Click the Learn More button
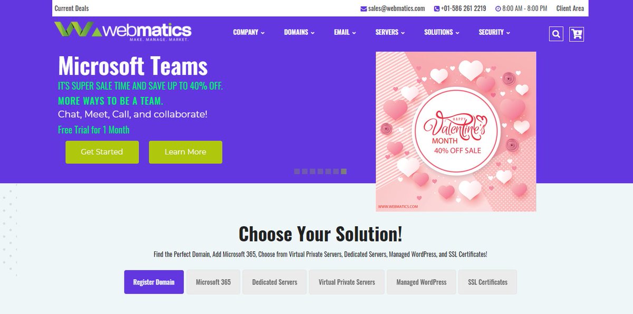 coord(185,152)
